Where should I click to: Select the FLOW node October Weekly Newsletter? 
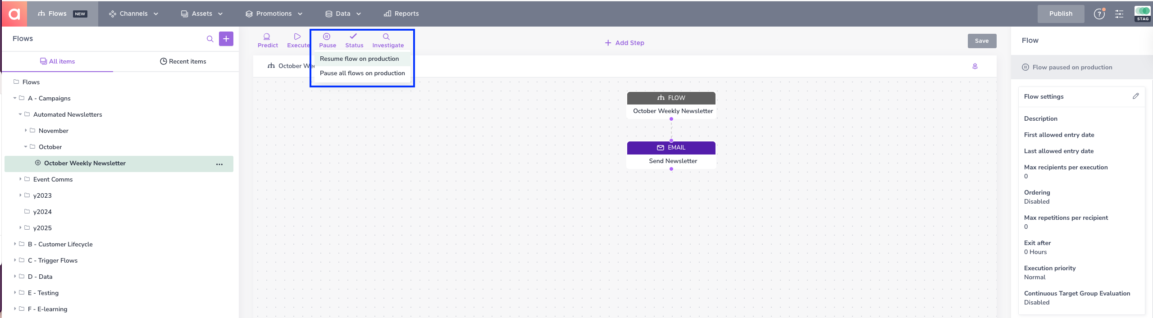point(671,105)
